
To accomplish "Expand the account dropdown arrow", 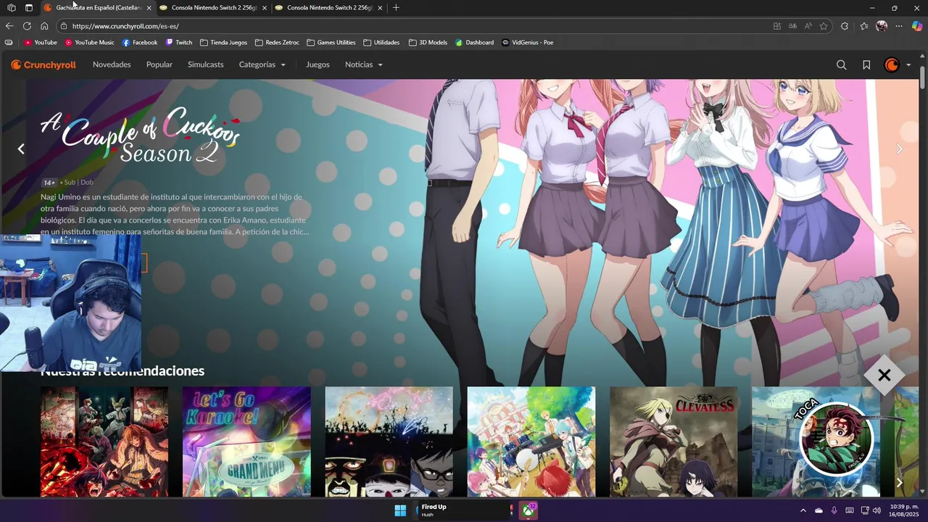I will click(908, 65).
